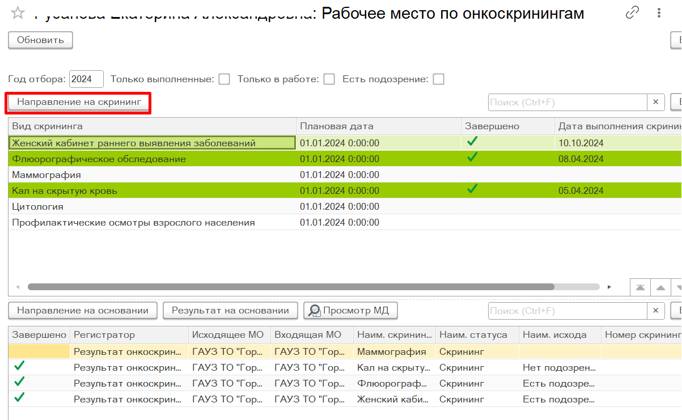
Task: Add page to favorites with star icon
Action: pyautogui.click(x=18, y=12)
